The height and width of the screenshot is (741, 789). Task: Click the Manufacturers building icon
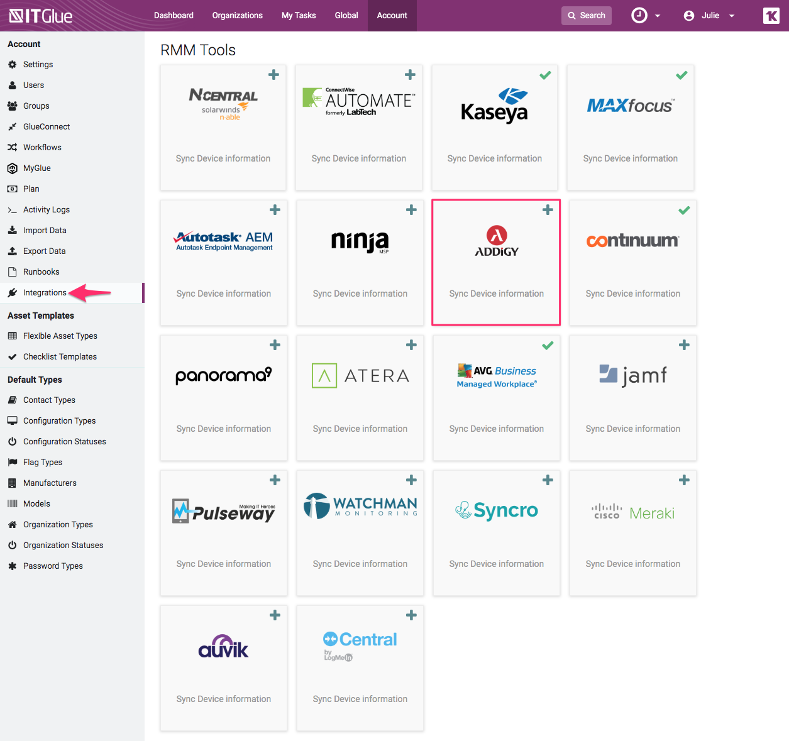pos(12,483)
